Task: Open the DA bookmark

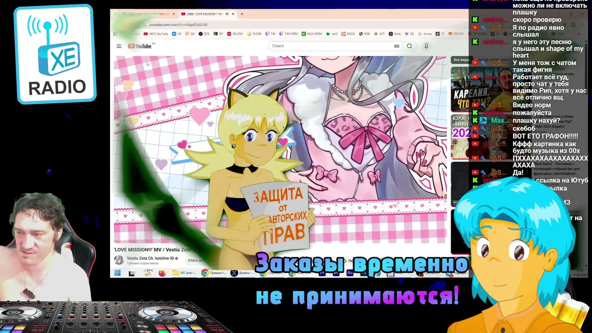Action: (190, 34)
